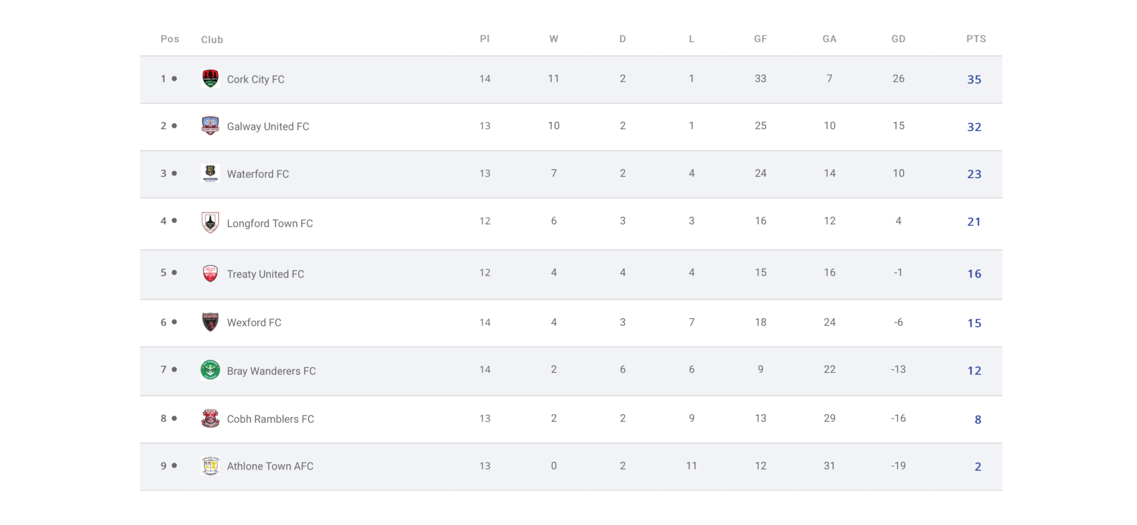Click the Cork City FC crest

(x=210, y=79)
